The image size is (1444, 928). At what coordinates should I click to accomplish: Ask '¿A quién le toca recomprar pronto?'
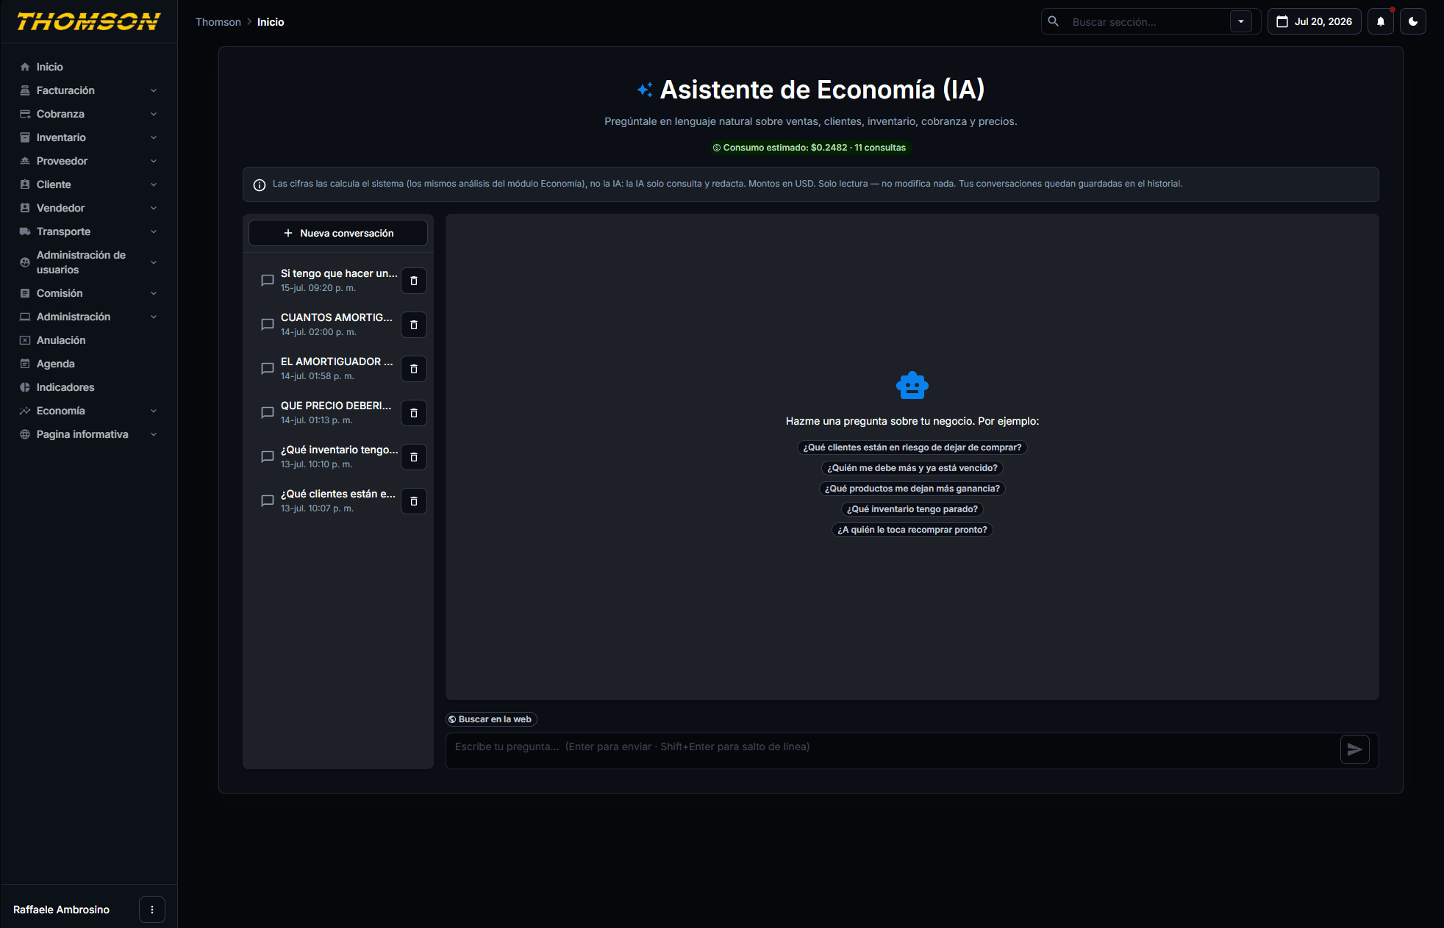point(912,530)
